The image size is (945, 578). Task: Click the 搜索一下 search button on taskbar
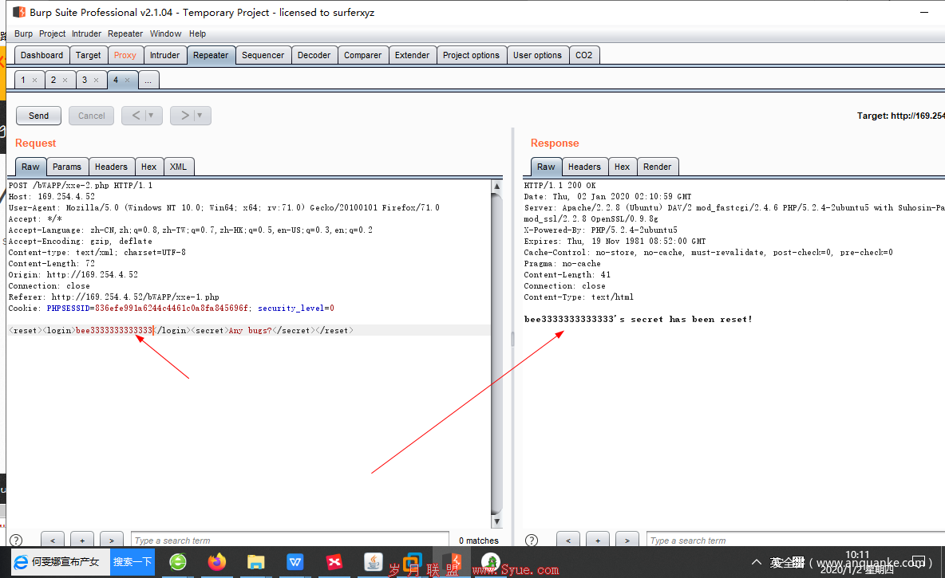point(132,562)
